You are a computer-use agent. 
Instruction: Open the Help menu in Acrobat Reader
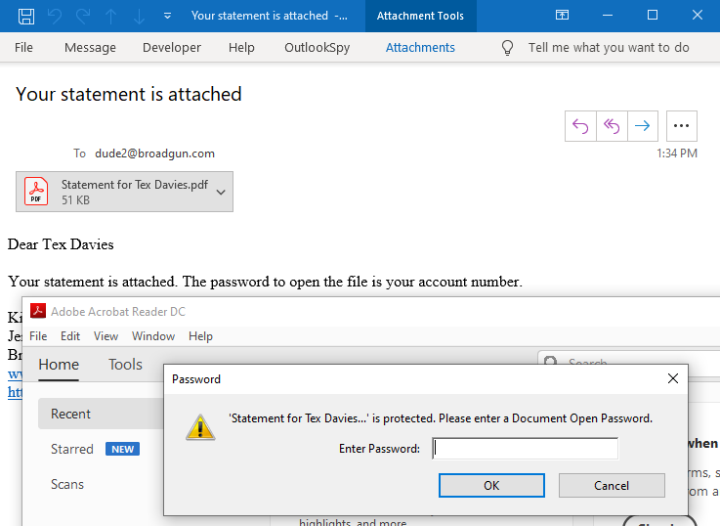(200, 336)
